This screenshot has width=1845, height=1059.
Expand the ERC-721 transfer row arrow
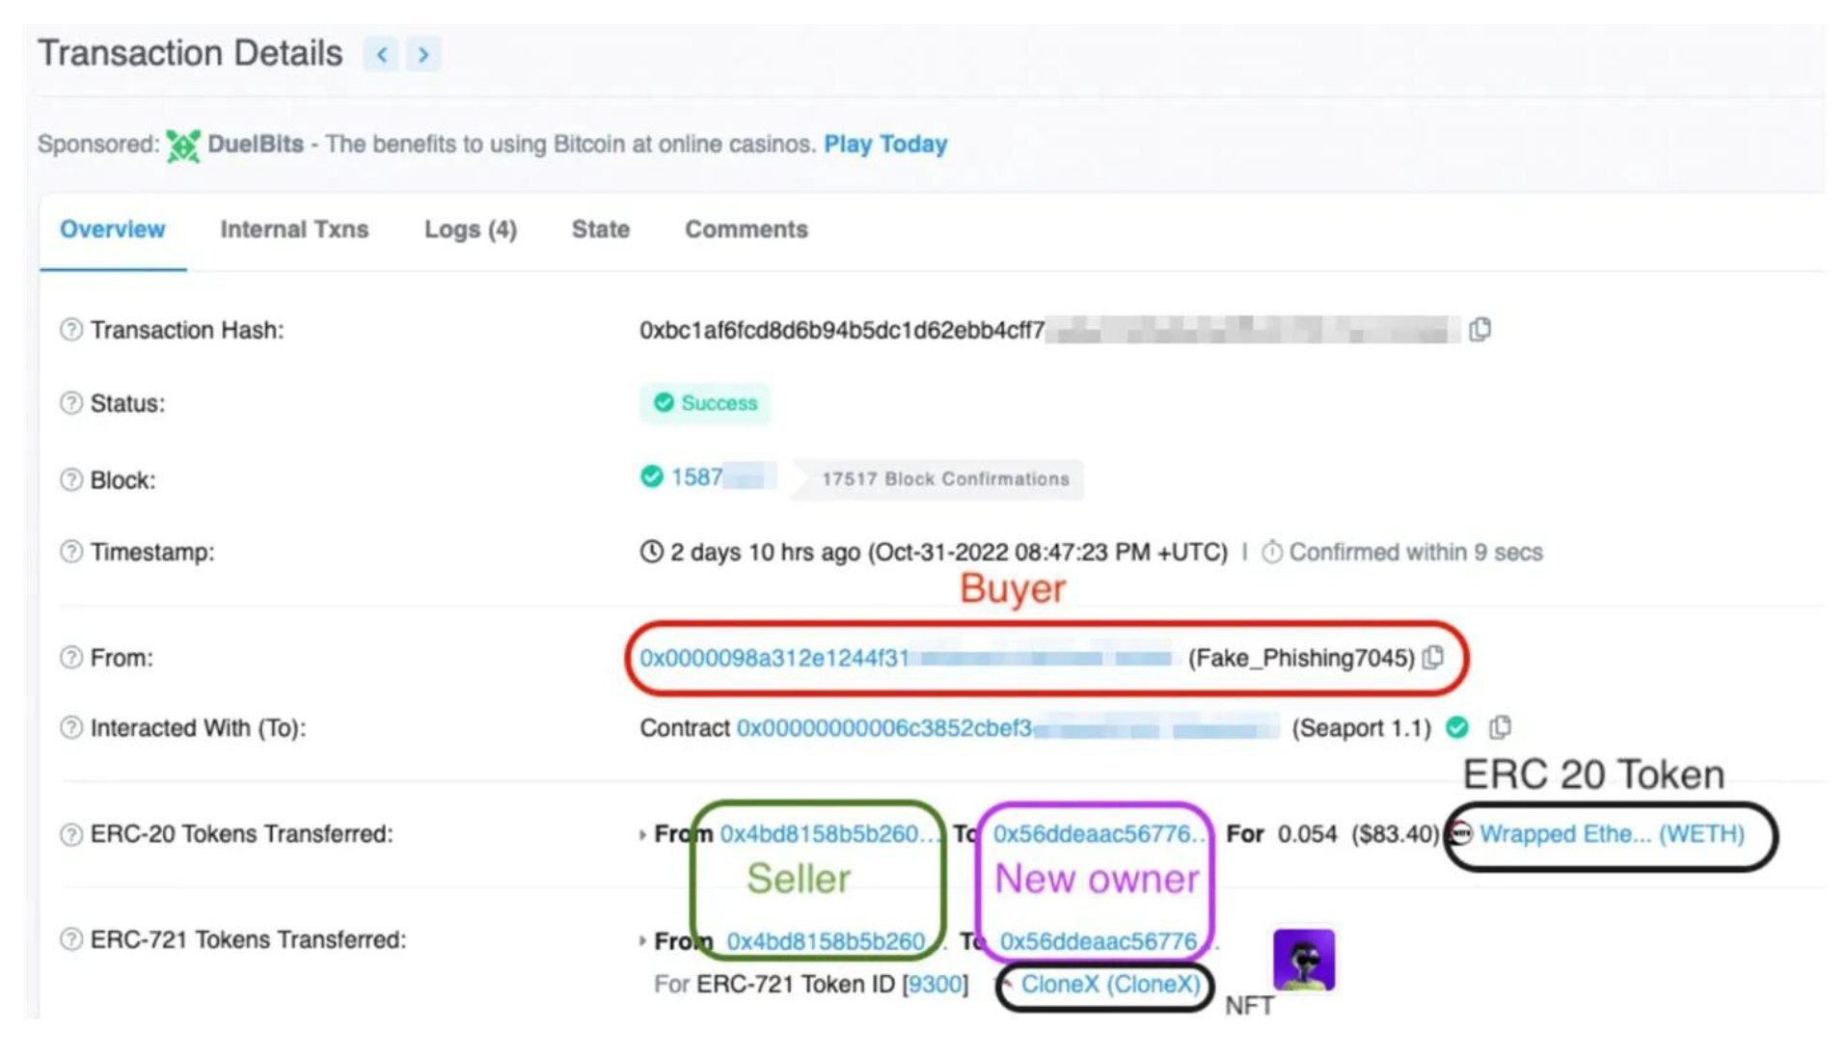(x=642, y=940)
